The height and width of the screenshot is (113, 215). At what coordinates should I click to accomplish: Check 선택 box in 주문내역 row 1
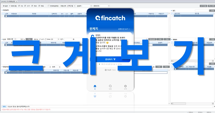(x=6, y=16)
